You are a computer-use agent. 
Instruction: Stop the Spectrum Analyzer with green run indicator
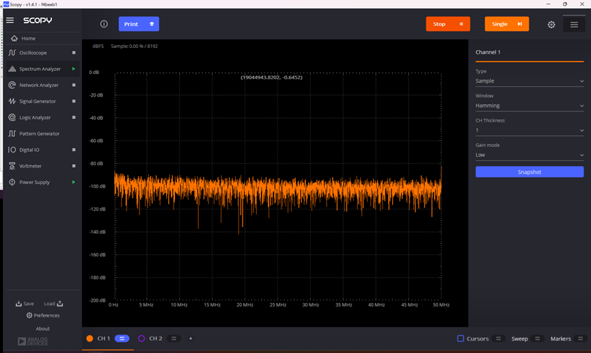click(x=74, y=68)
